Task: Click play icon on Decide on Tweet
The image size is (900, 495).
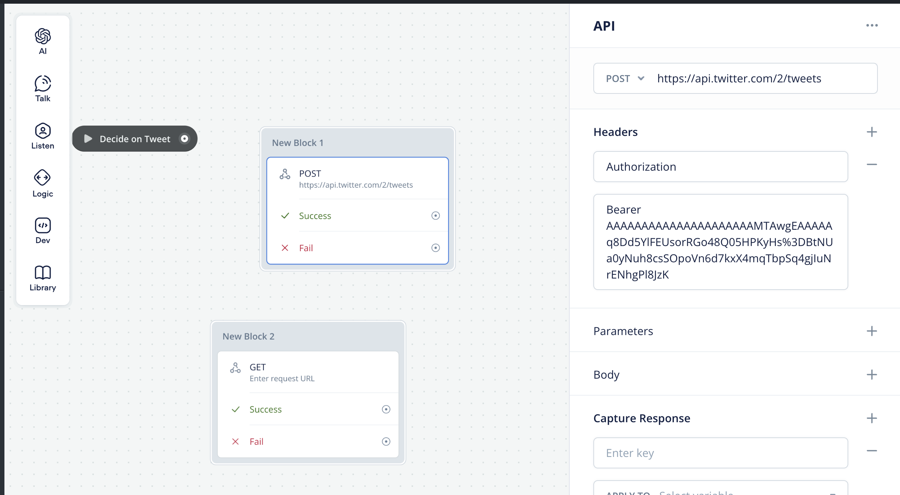Action: coord(88,139)
